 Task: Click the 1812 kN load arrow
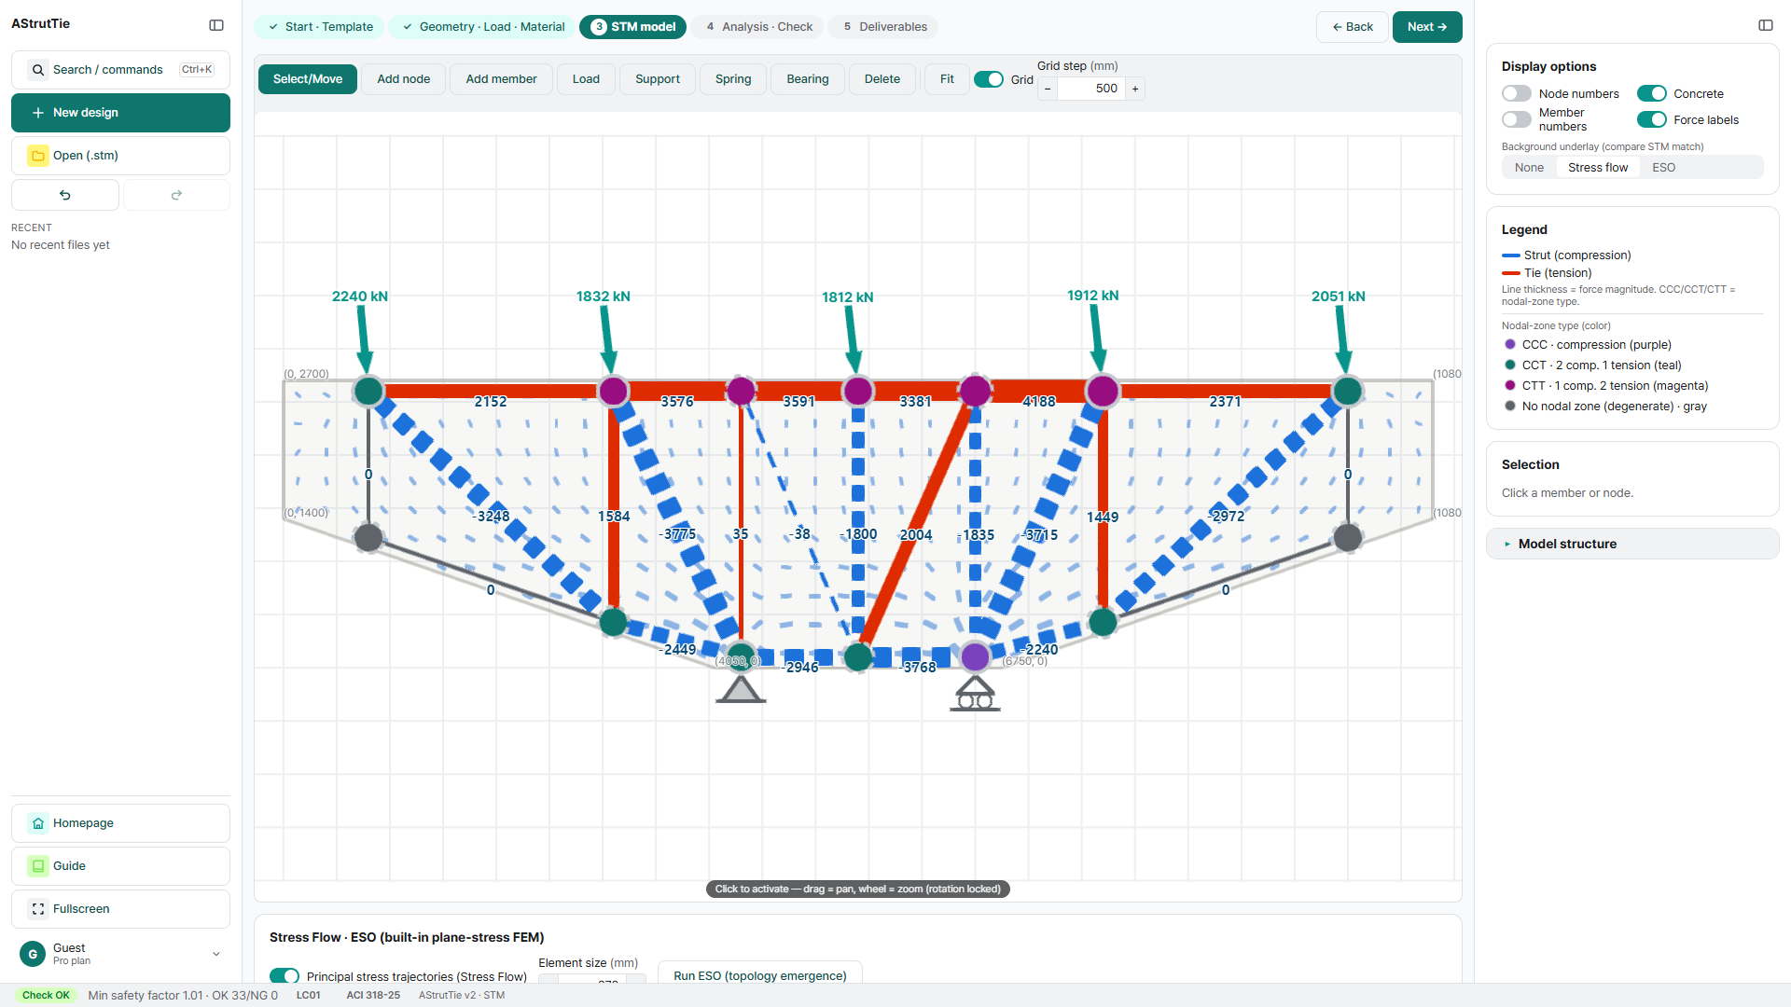(852, 339)
